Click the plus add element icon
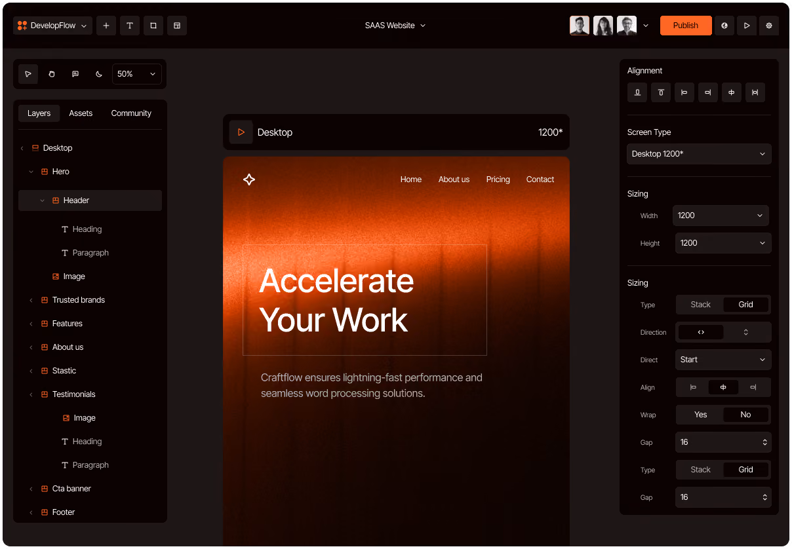Image resolution: width=792 pixels, height=549 pixels. pyautogui.click(x=106, y=26)
